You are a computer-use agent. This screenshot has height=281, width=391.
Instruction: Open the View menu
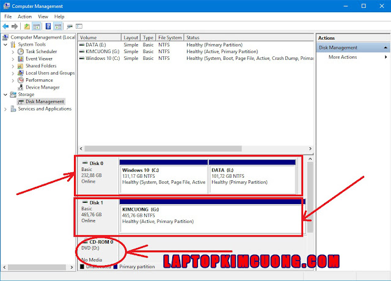pyautogui.click(x=43, y=16)
